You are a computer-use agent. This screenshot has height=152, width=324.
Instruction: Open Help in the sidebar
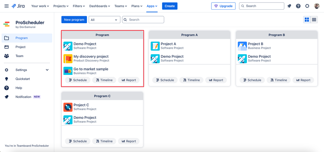click(x=27, y=88)
